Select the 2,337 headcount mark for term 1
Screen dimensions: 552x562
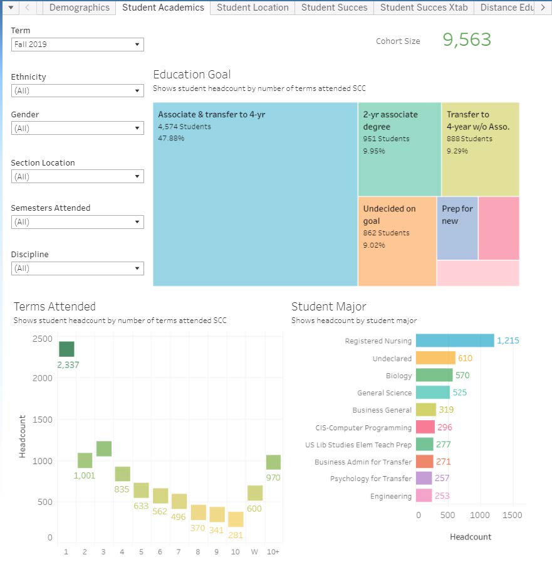[66, 349]
